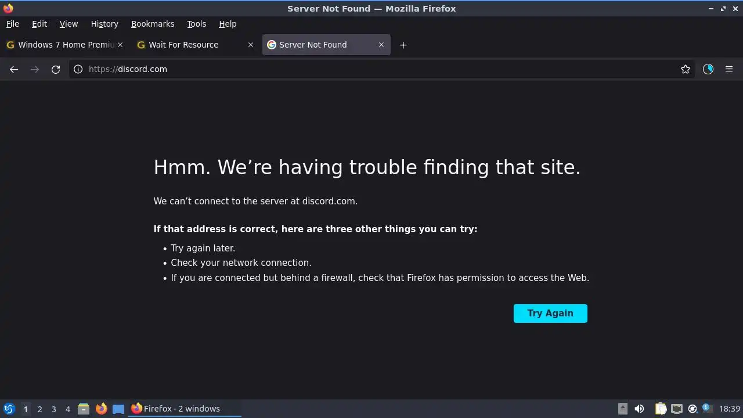The width and height of the screenshot is (743, 418).
Task: Bookmark this page with the star icon
Action: 686,69
